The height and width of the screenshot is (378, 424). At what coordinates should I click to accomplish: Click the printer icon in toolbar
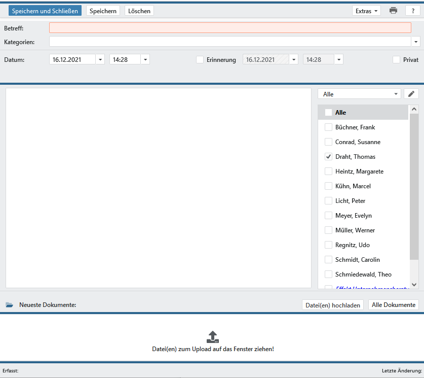click(393, 11)
